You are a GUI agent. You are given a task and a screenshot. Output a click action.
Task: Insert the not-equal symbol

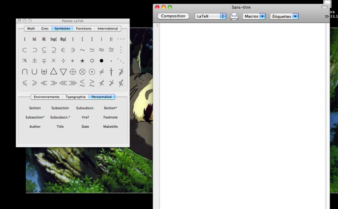point(101,72)
